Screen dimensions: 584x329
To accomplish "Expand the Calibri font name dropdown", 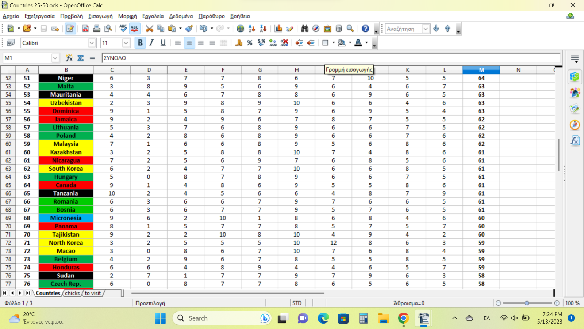I will click(92, 43).
